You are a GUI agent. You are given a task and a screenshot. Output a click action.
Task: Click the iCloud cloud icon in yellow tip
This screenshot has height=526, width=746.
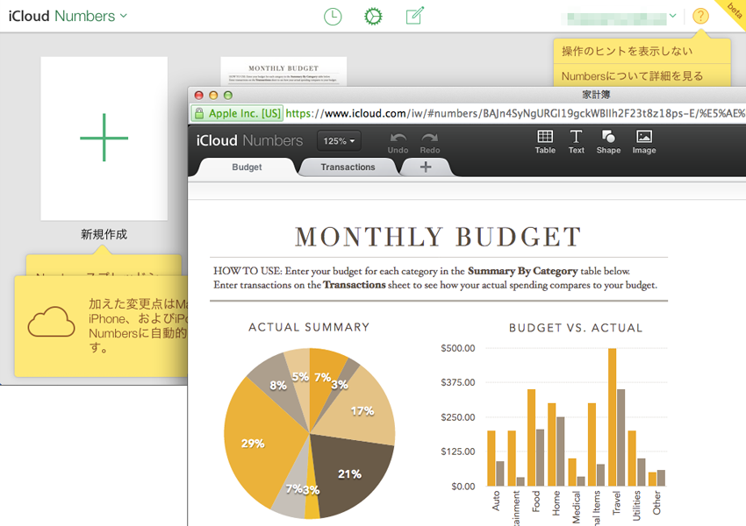(52, 322)
